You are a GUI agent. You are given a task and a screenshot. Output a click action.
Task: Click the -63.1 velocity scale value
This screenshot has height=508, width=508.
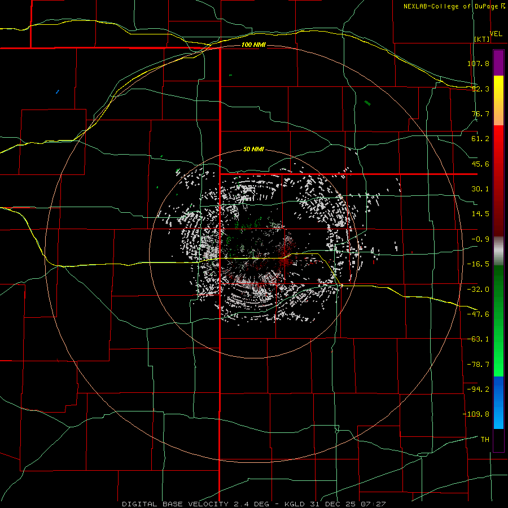(x=478, y=339)
